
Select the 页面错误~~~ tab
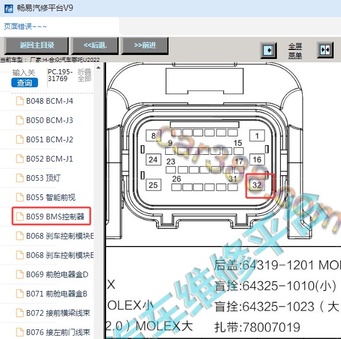(25, 27)
